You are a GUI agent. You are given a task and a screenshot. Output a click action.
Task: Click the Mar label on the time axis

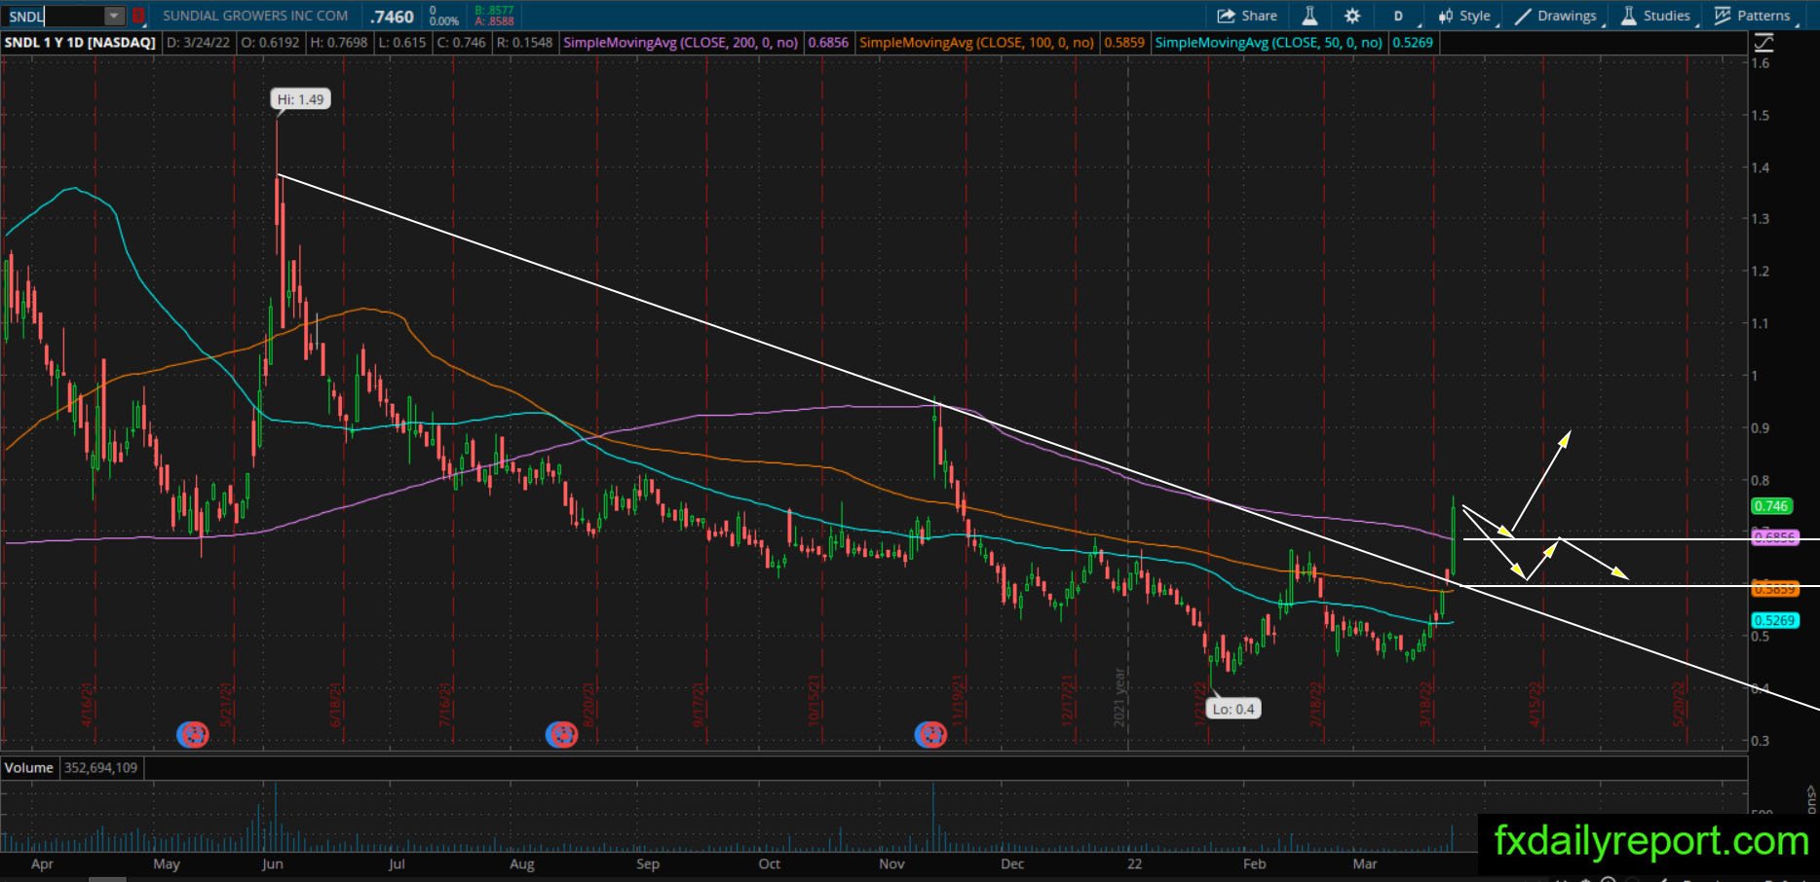[x=1365, y=864]
